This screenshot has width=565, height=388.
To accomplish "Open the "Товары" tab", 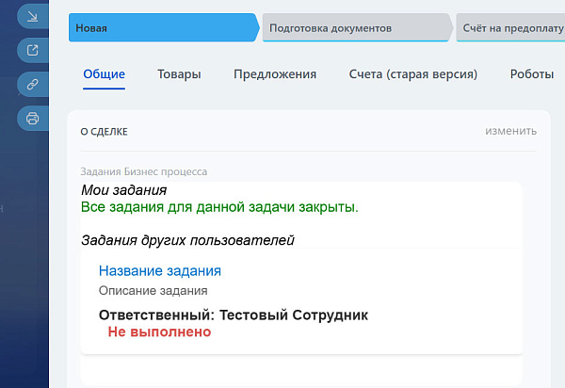I will click(x=179, y=74).
